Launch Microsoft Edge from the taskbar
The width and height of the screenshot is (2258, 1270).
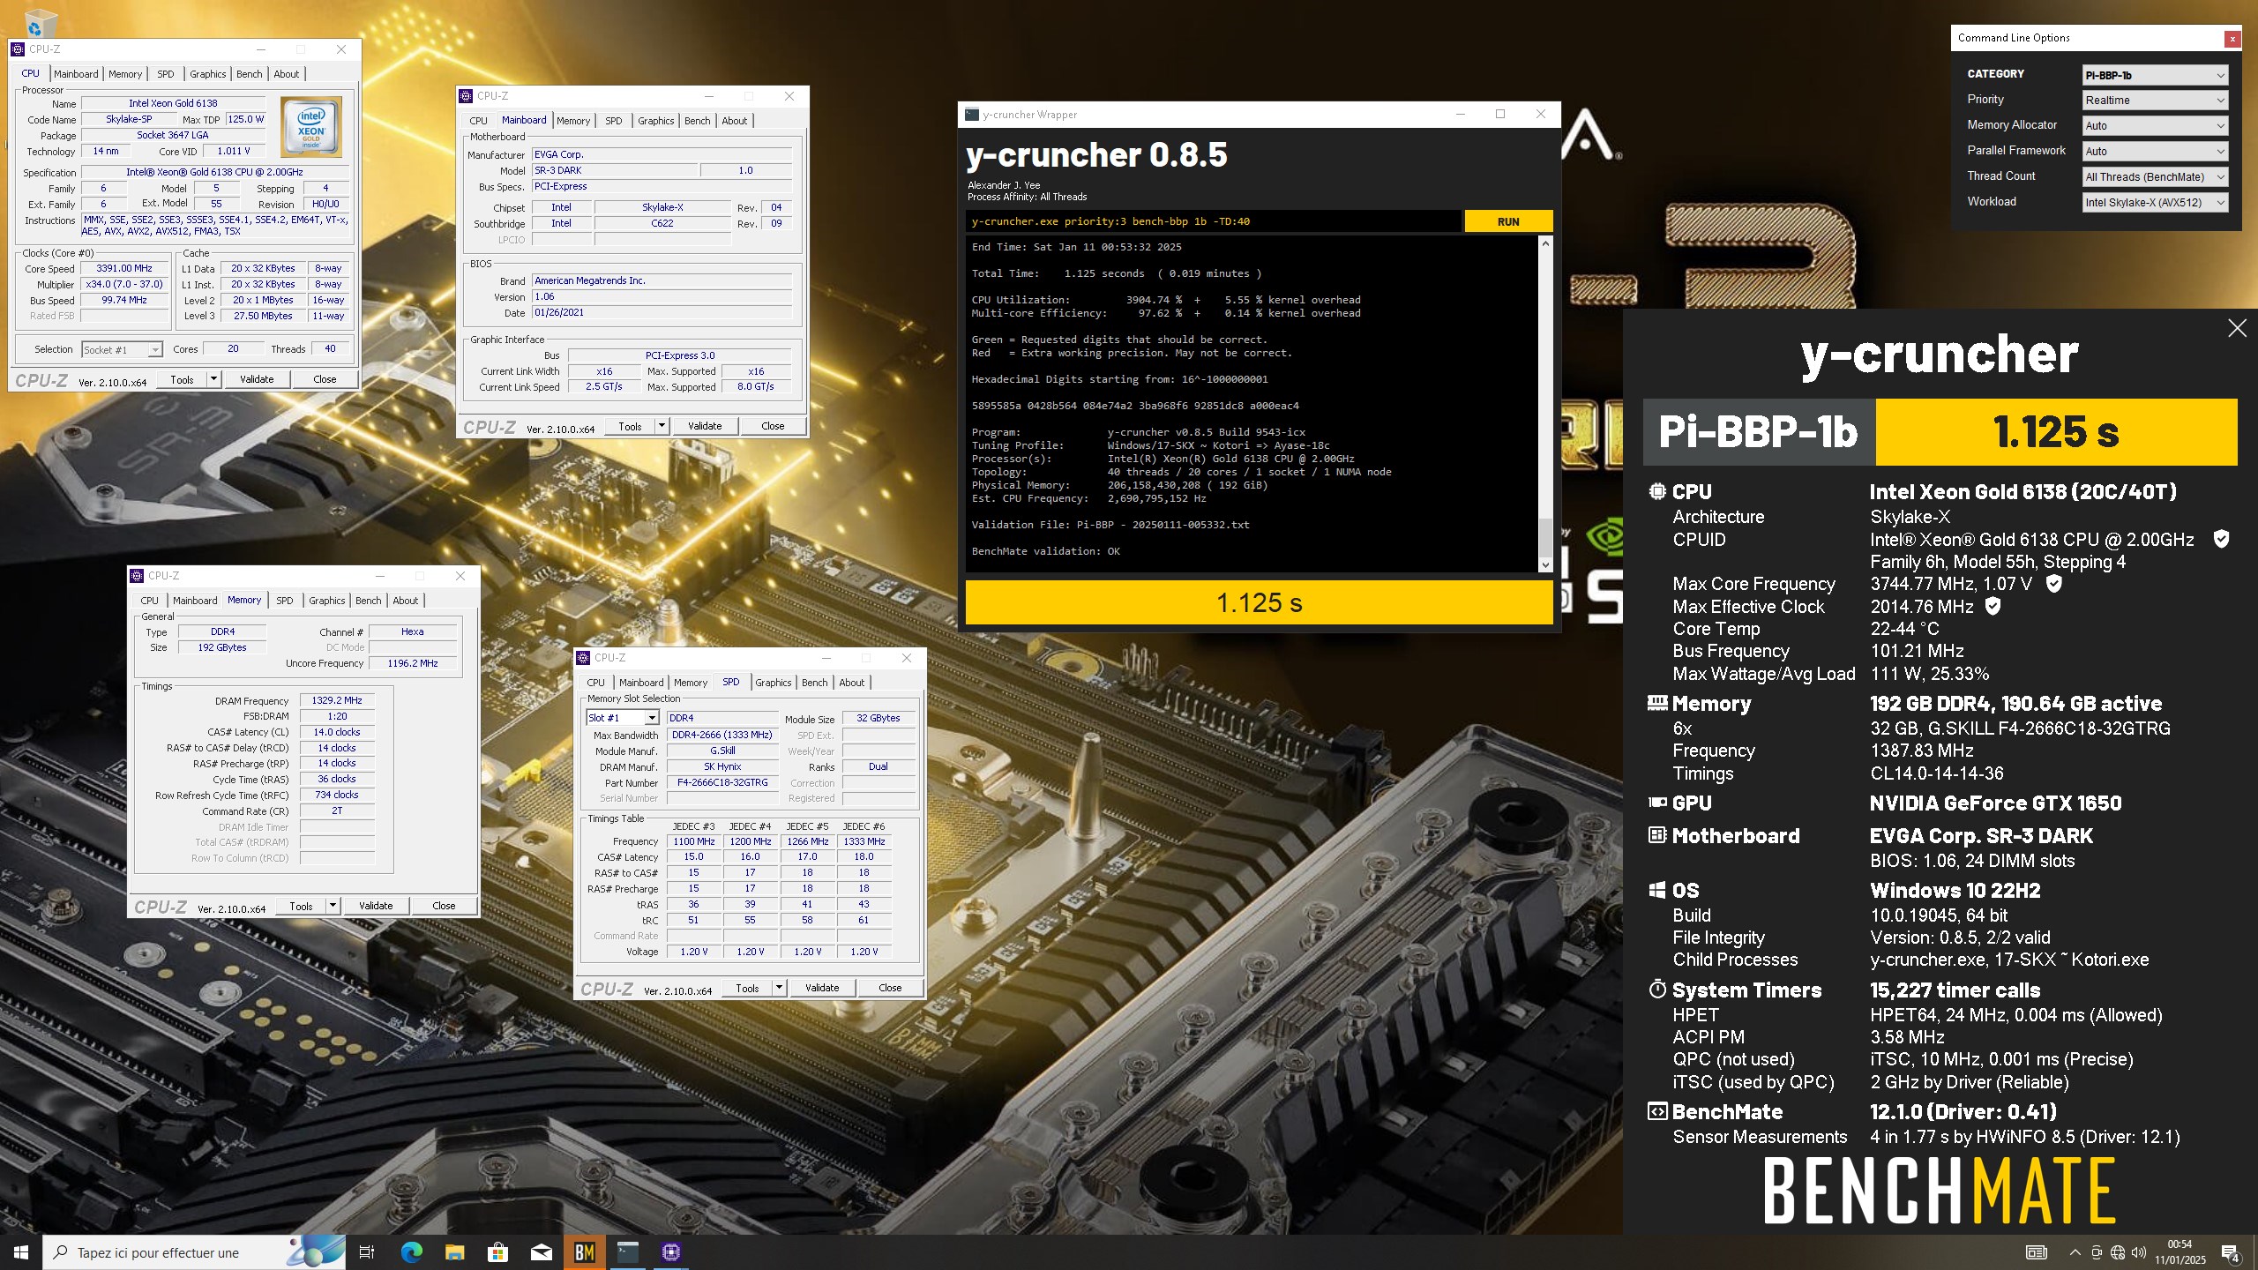pos(412,1251)
